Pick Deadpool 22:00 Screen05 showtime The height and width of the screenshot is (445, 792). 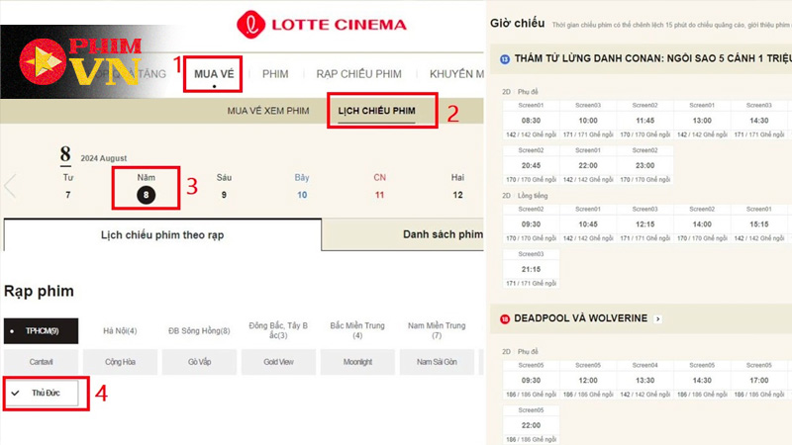click(x=531, y=425)
